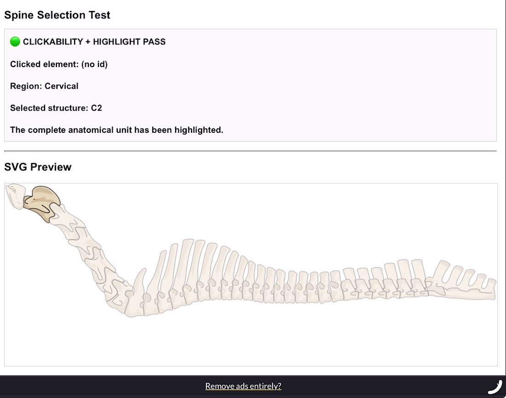Select the sacrum at the spine's tail end
506x398 pixels.
tap(461, 281)
